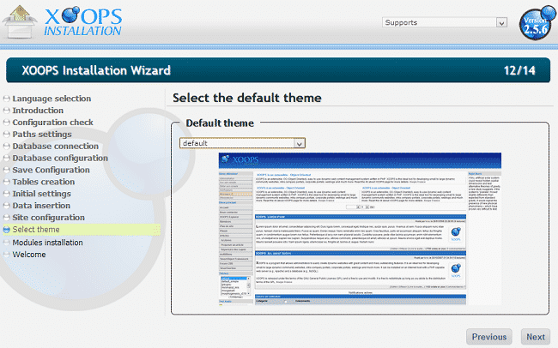Jump to Database connection step
The image size is (558, 348).
click(x=56, y=146)
